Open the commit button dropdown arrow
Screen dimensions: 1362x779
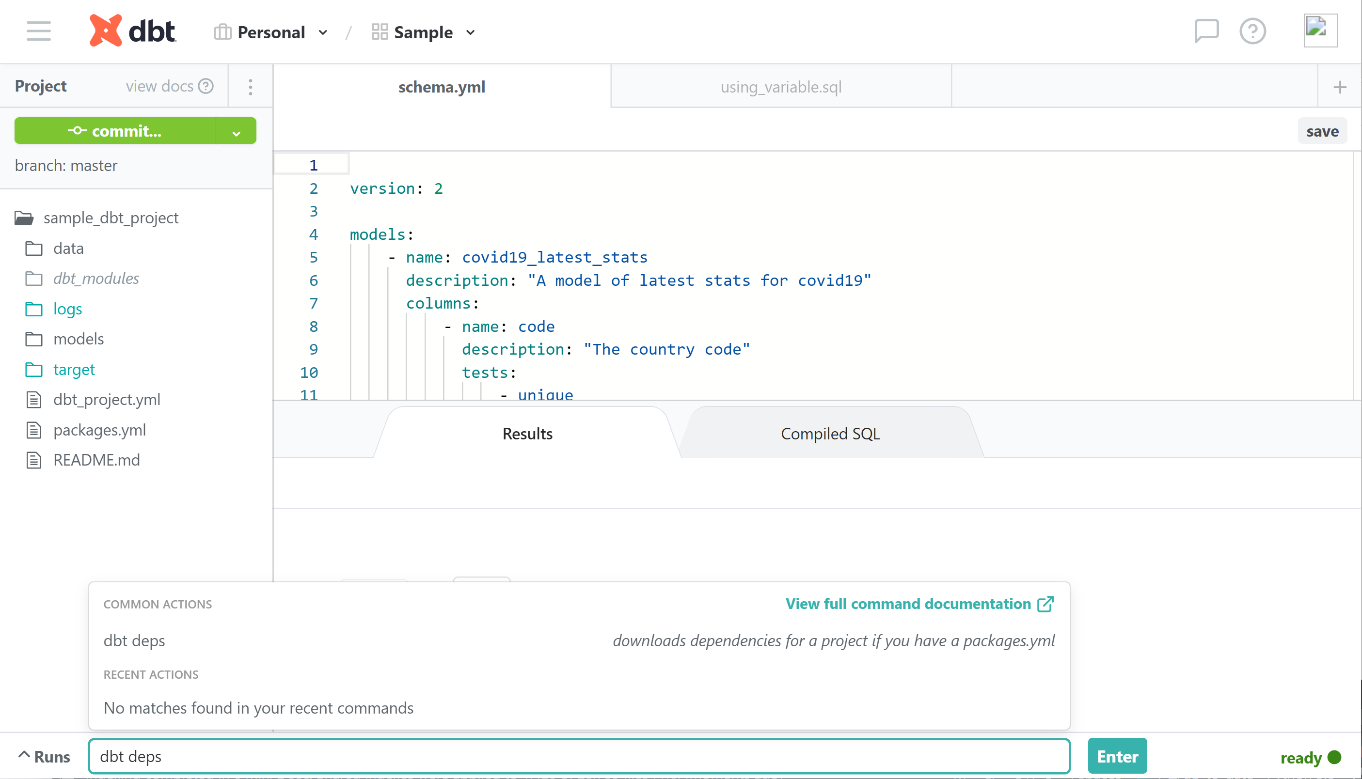tap(236, 132)
